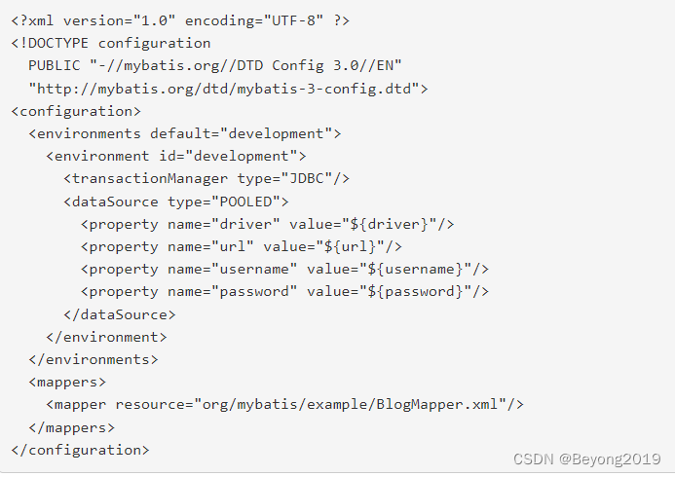The width and height of the screenshot is (675, 477).
Task: Click the PUBLIC mybatis DTD Config string
Action: (215, 65)
